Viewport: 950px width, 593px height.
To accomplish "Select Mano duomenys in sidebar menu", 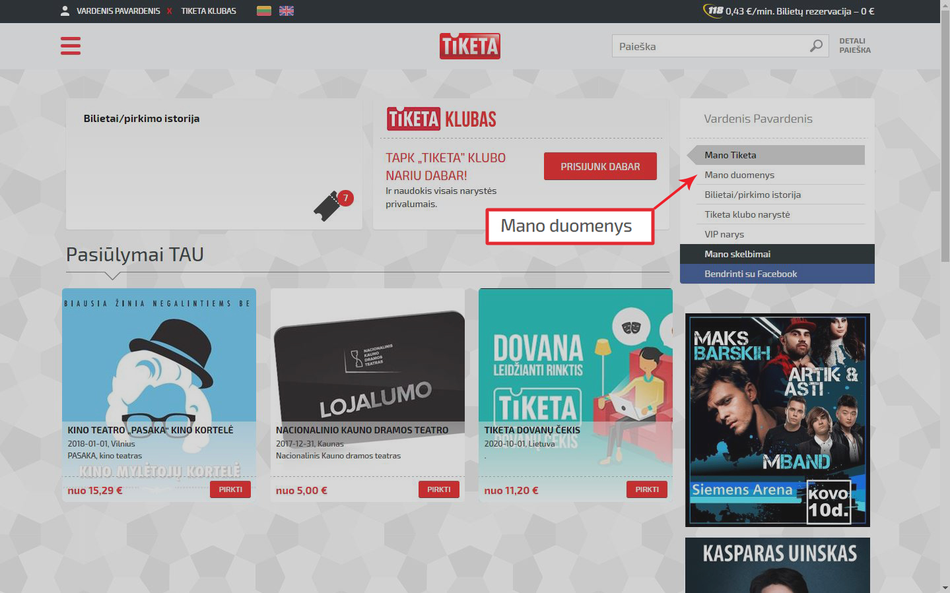I will click(780, 175).
